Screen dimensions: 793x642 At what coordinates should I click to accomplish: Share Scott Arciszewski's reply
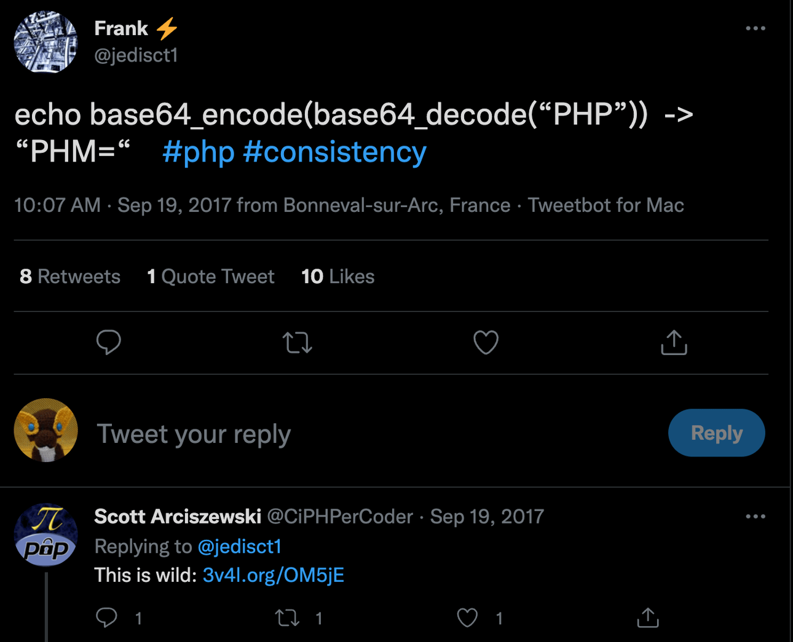tap(648, 617)
